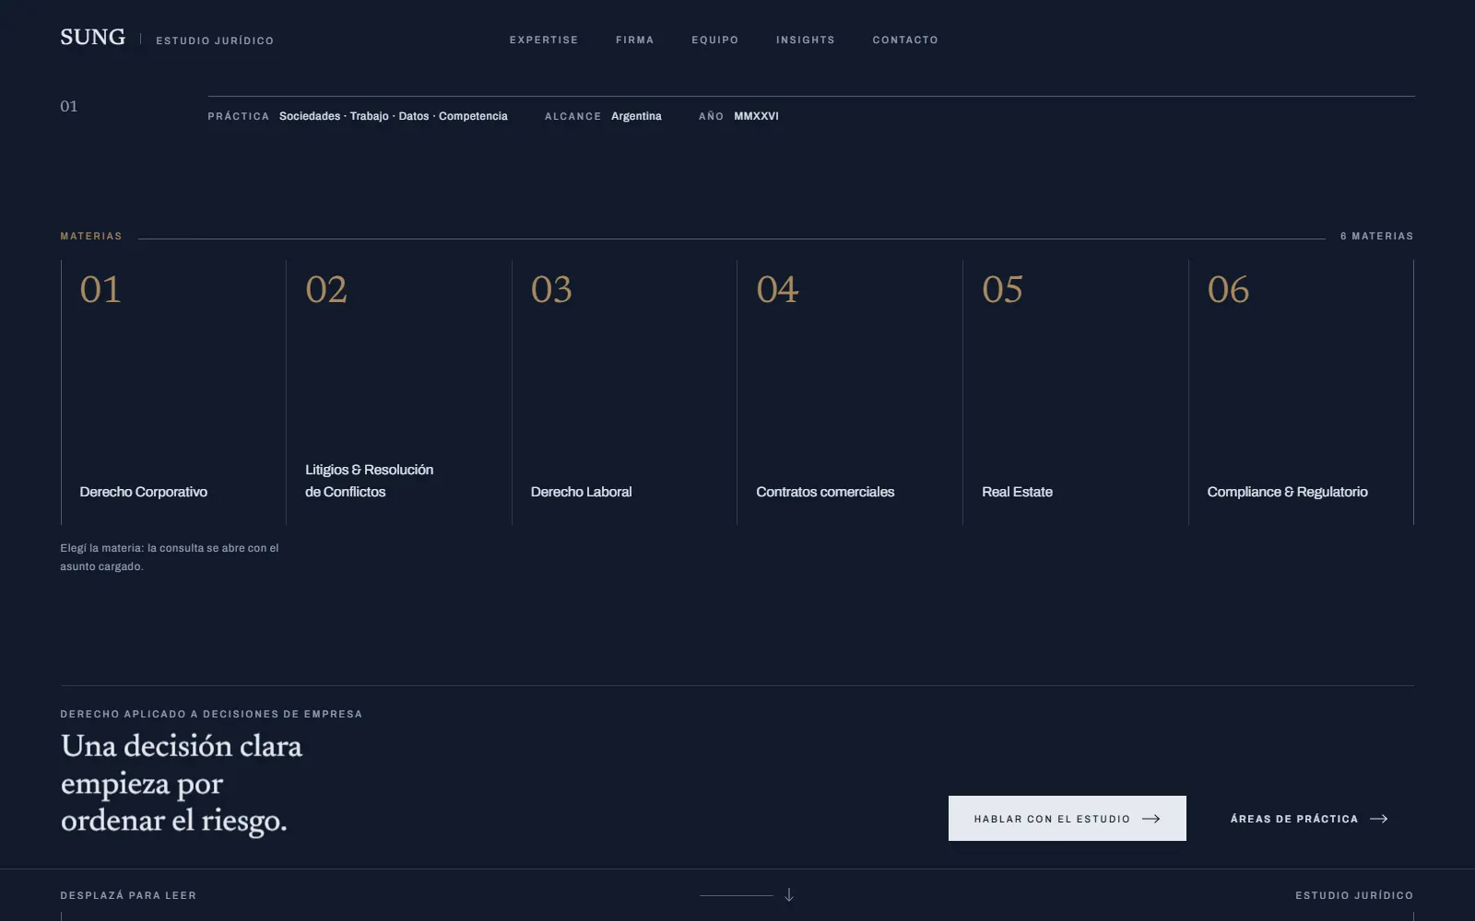
Task: Click the arrow icon inside Hablar con el estudio
Action: tap(1151, 819)
